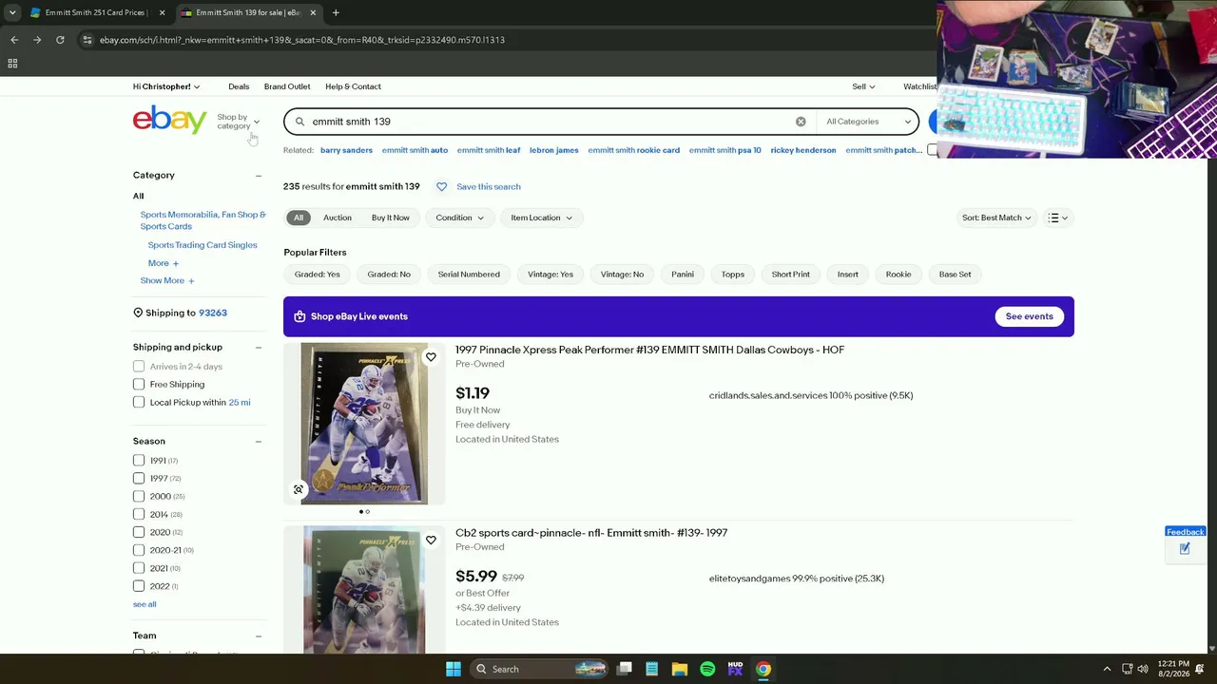
Task: Collapse the Season filter section
Action: 259,442
